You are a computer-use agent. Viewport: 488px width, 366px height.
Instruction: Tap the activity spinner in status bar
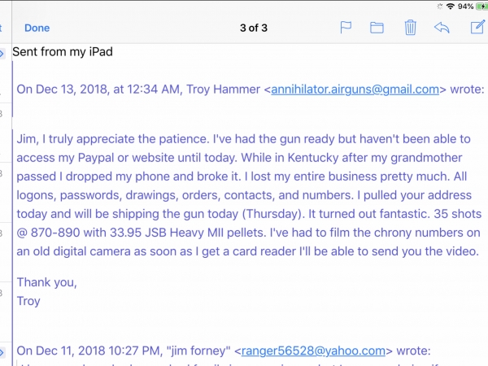tap(439, 7)
